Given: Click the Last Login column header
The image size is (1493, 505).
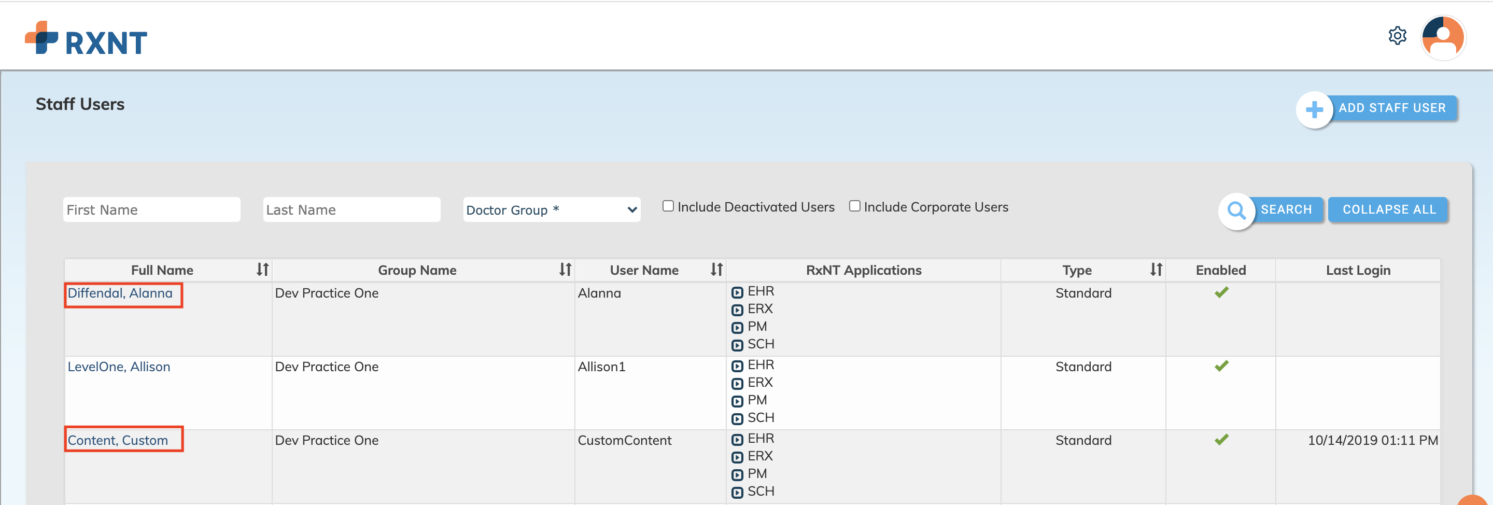Looking at the screenshot, I should pyautogui.click(x=1357, y=270).
